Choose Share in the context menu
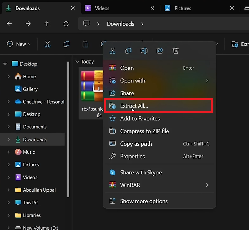This screenshot has height=230, width=249. pyautogui.click(x=159, y=93)
